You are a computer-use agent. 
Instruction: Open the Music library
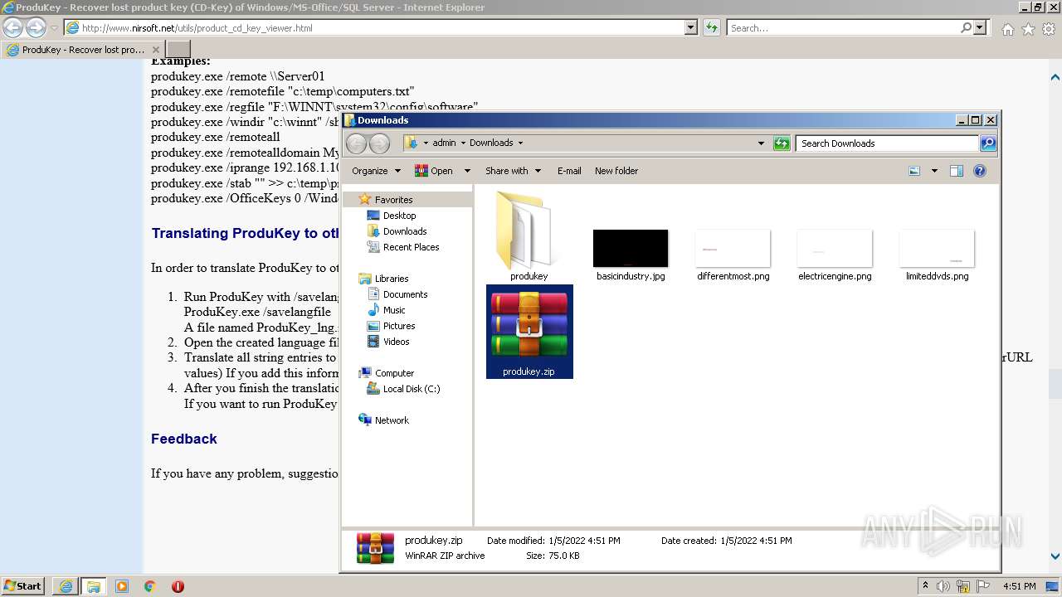(394, 310)
